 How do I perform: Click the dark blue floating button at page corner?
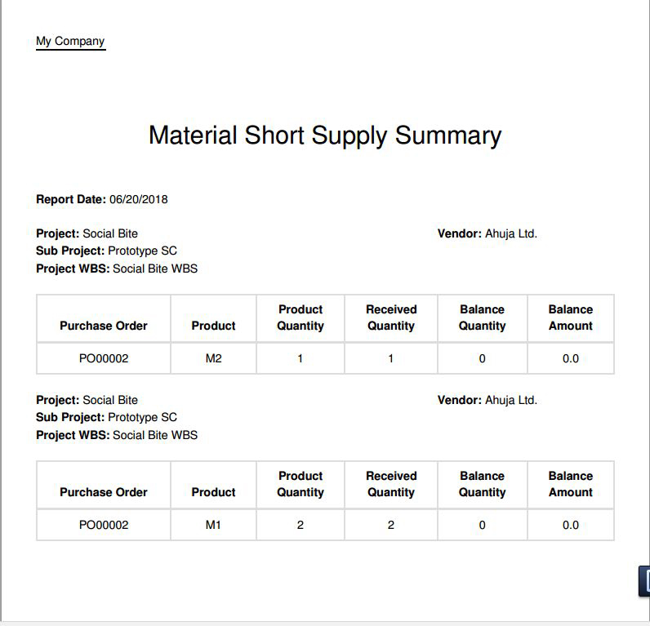coord(644,581)
